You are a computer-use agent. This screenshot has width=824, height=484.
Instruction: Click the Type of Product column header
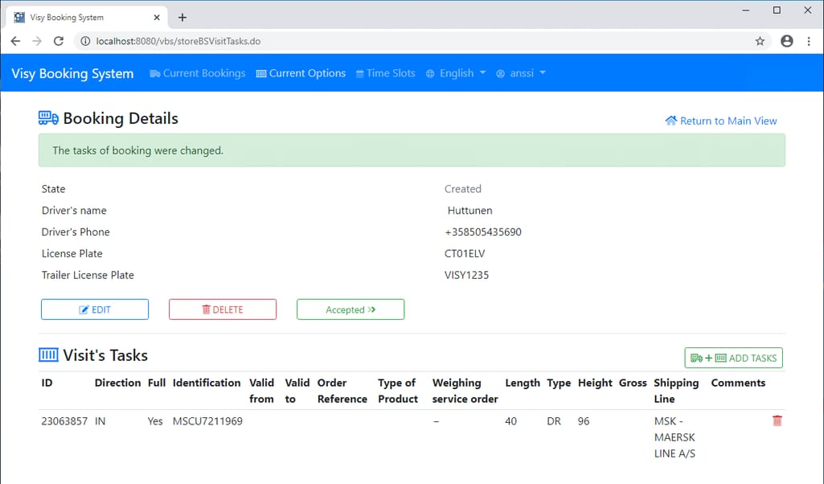[x=398, y=391]
